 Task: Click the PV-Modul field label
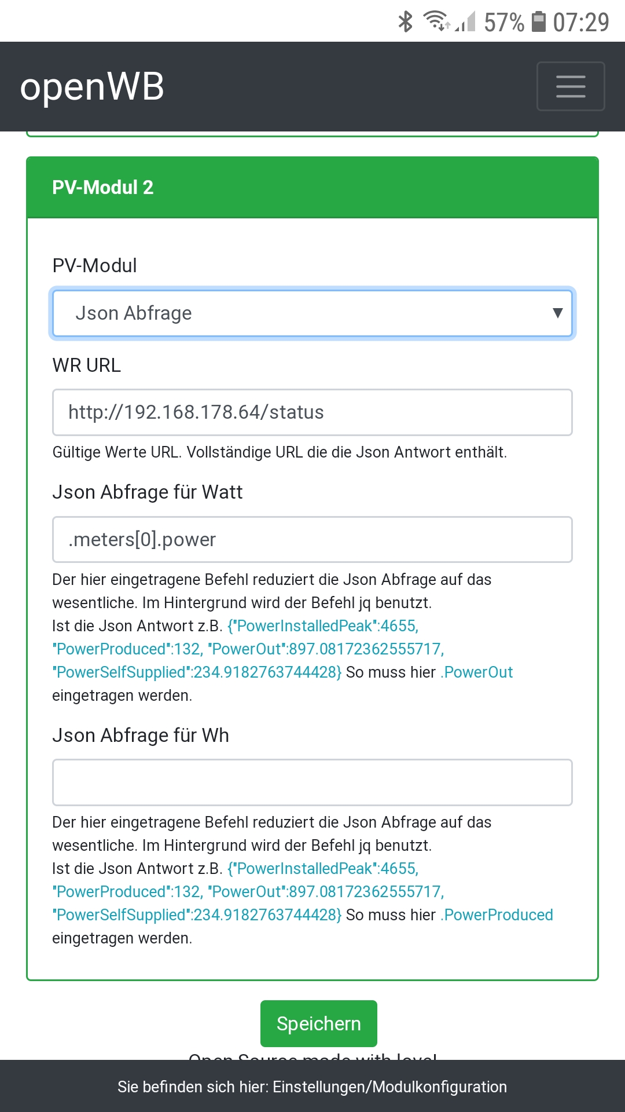click(95, 266)
